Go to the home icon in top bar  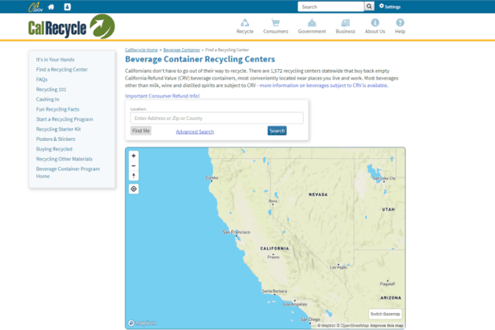click(51, 7)
